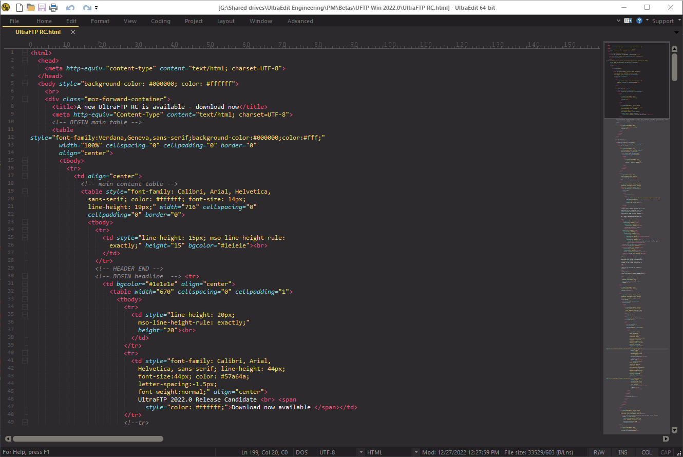Click the "<!-- BEGIN main table -->" comment
This screenshot has height=457, width=683.
pyautogui.click(x=97, y=122)
